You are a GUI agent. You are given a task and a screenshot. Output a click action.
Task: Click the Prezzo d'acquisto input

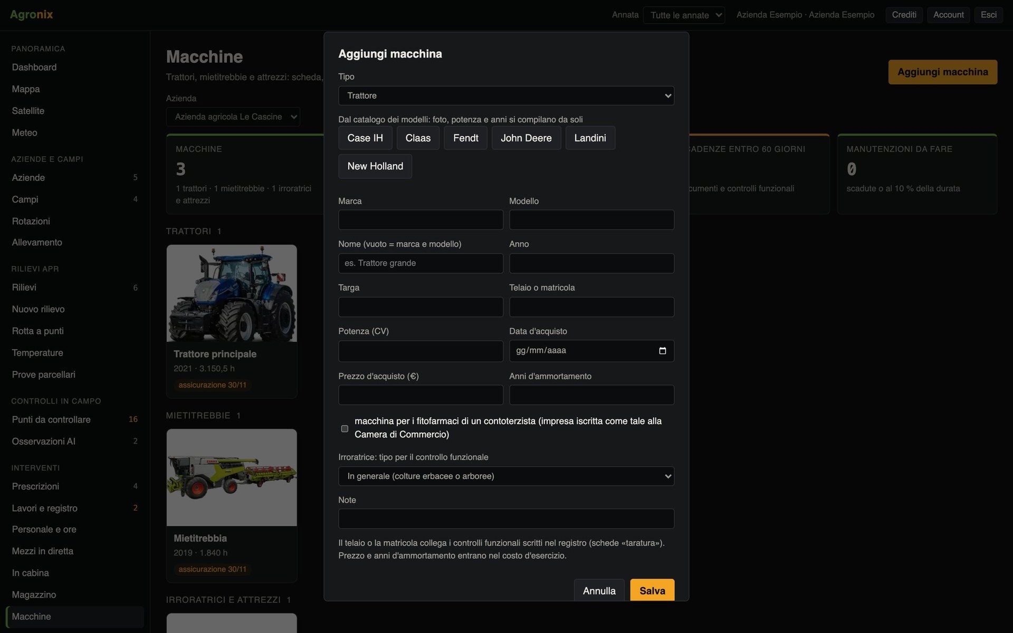click(x=421, y=395)
